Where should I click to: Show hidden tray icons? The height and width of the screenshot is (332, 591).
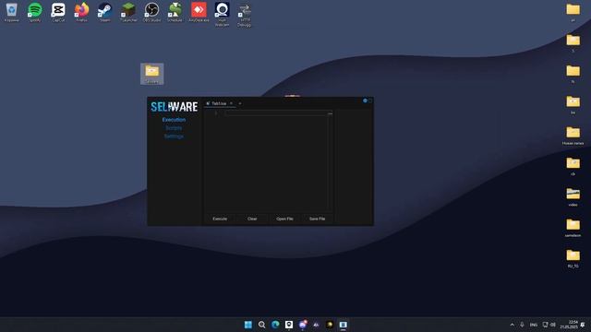pos(512,325)
